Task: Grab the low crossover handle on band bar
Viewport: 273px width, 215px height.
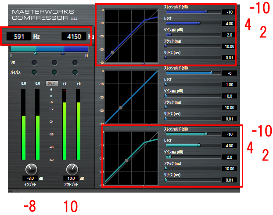Action: click(35, 53)
